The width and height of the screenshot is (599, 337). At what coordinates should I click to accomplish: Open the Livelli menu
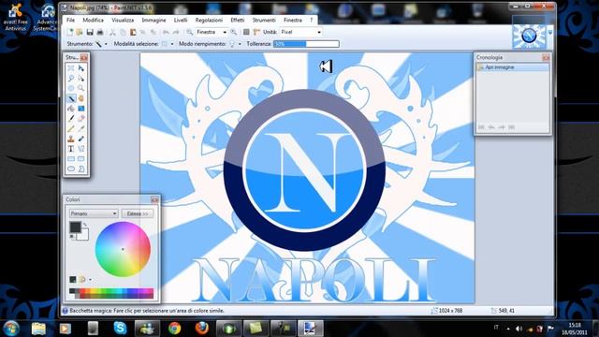[x=181, y=20]
